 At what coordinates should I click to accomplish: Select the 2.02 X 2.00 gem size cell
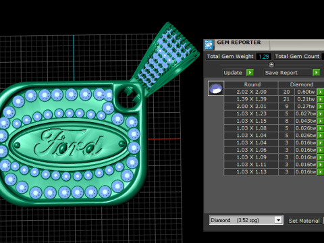click(251, 92)
